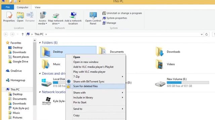Click the address bar This PC path
This screenshot has height=120, width=215.
39,34
